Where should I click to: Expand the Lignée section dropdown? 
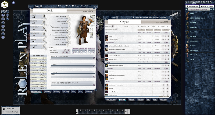tap(94, 66)
